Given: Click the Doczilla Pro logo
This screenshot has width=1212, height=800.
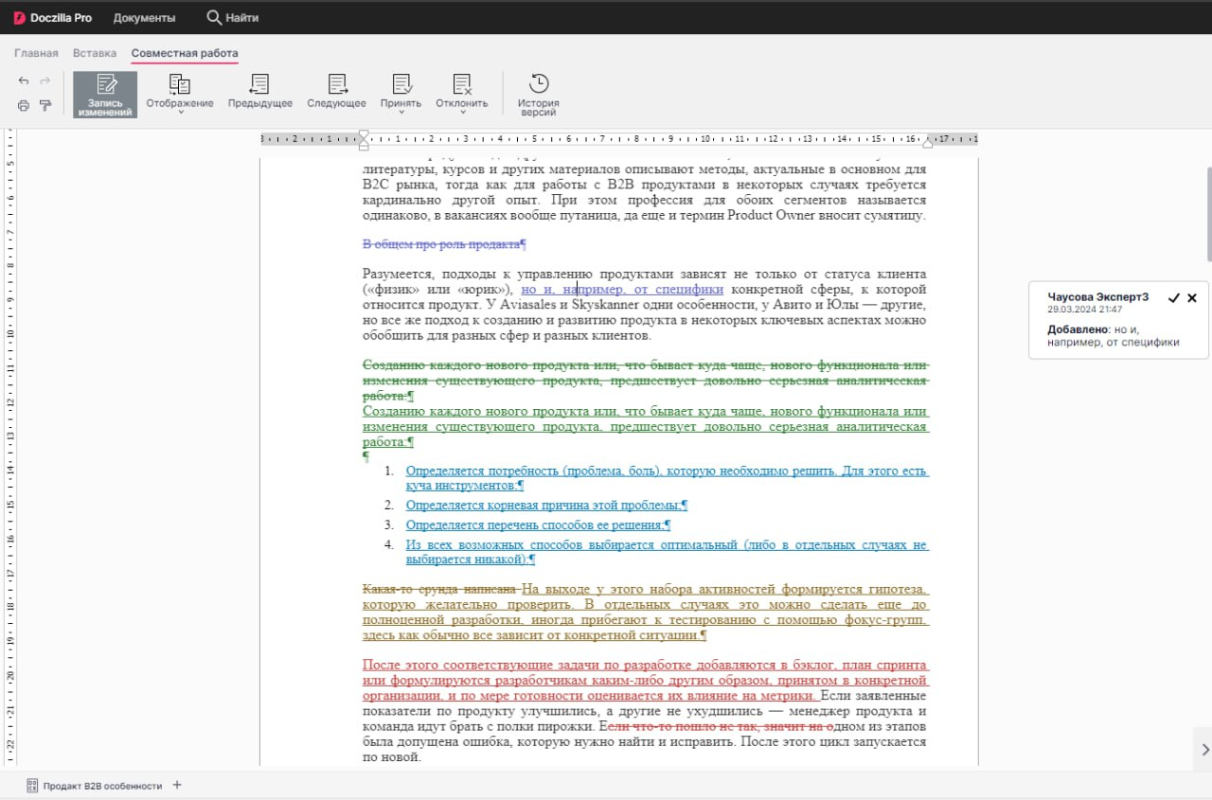Looking at the screenshot, I should coord(52,17).
